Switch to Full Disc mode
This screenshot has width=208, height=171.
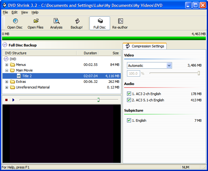click(100, 23)
